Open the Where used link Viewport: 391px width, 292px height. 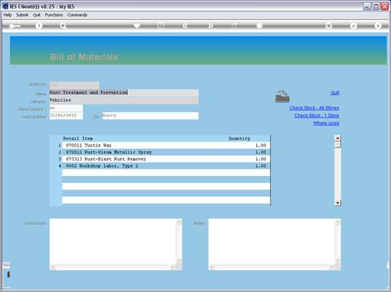click(x=326, y=123)
